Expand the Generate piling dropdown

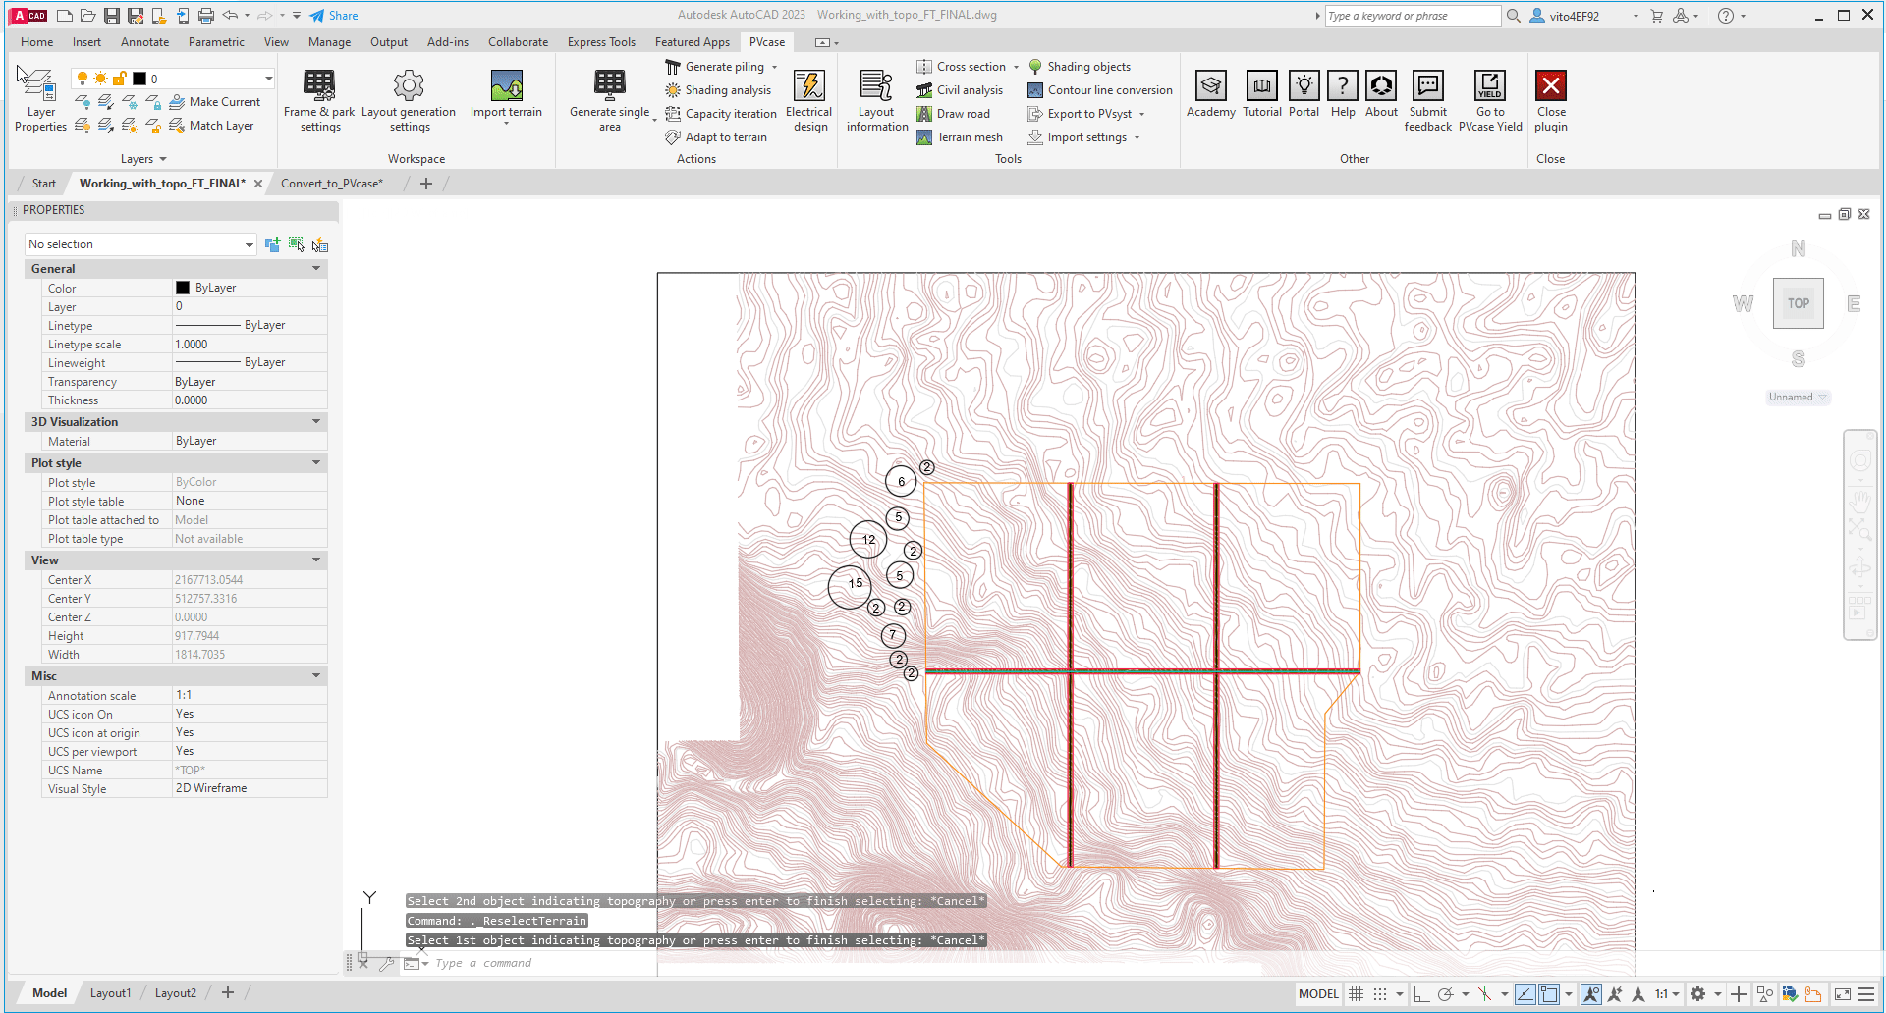(775, 66)
